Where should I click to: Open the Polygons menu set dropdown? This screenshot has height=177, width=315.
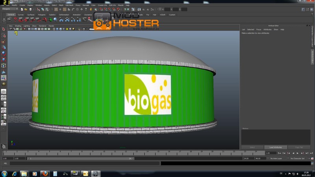tap(10, 9)
